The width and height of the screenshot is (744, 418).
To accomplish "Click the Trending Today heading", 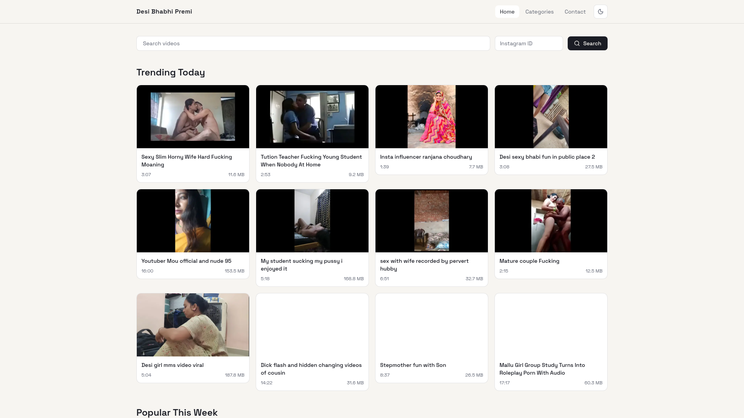I will point(170,72).
